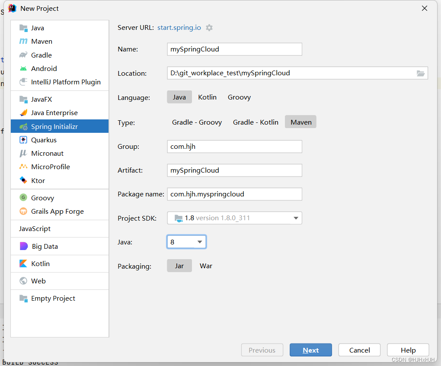The image size is (441, 366).
Task: Click the Micronaut mu icon
Action: 23,153
